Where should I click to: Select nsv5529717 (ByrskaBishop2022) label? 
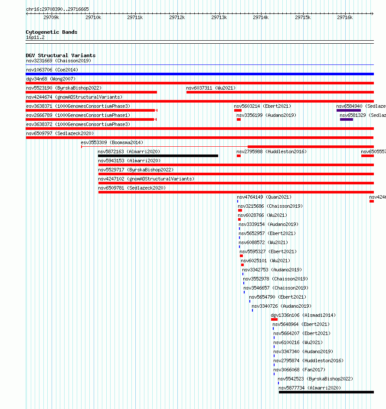point(136,170)
